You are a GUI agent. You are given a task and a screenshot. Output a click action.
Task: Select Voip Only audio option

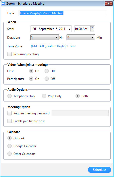click(44, 96)
